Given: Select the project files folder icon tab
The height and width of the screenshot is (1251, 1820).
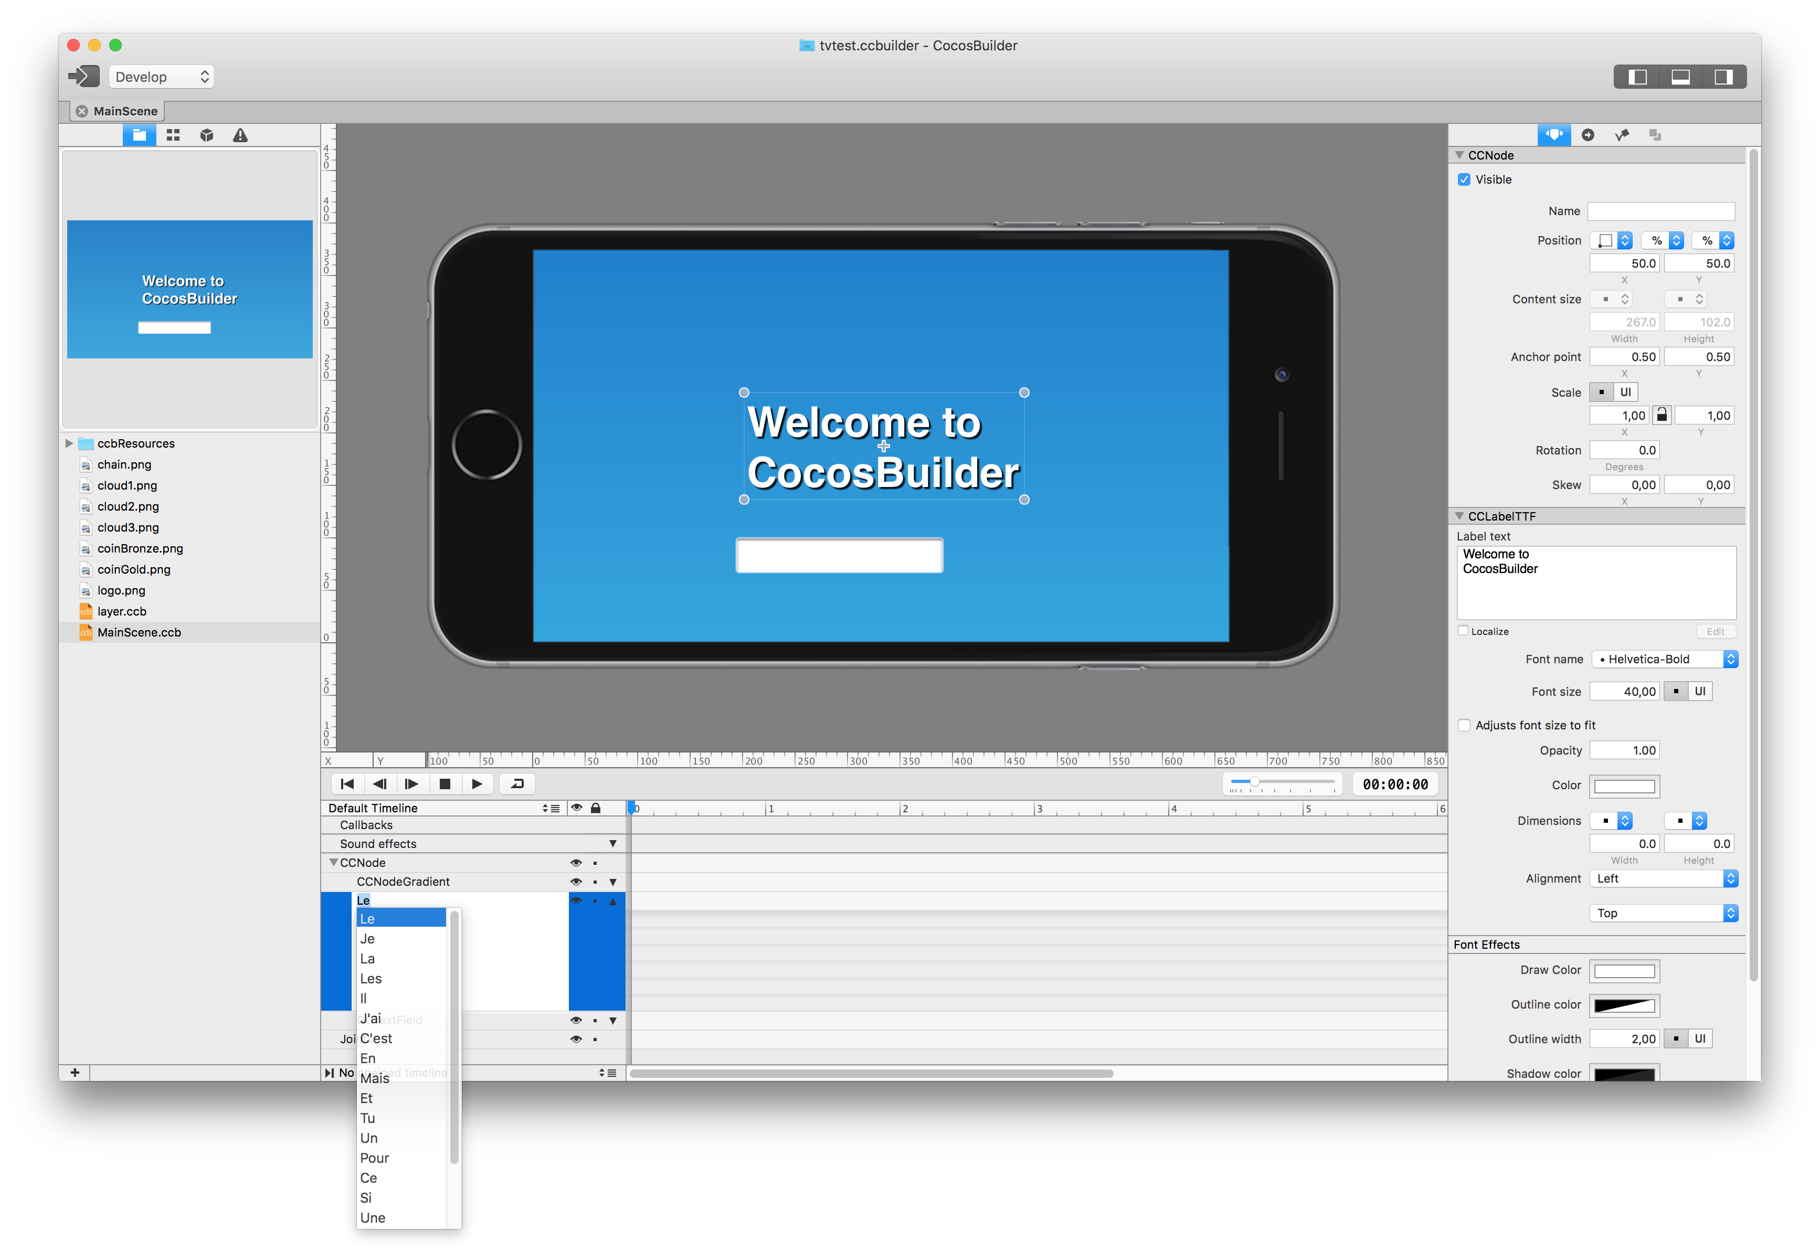Looking at the screenshot, I should coord(140,135).
